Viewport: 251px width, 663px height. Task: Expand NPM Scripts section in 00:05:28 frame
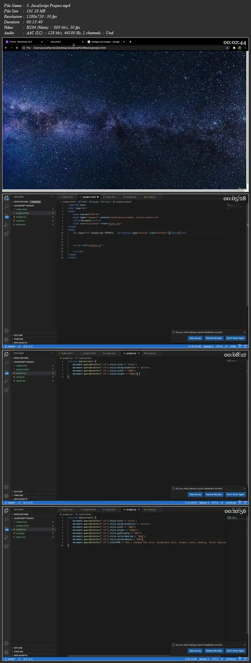(33, 343)
